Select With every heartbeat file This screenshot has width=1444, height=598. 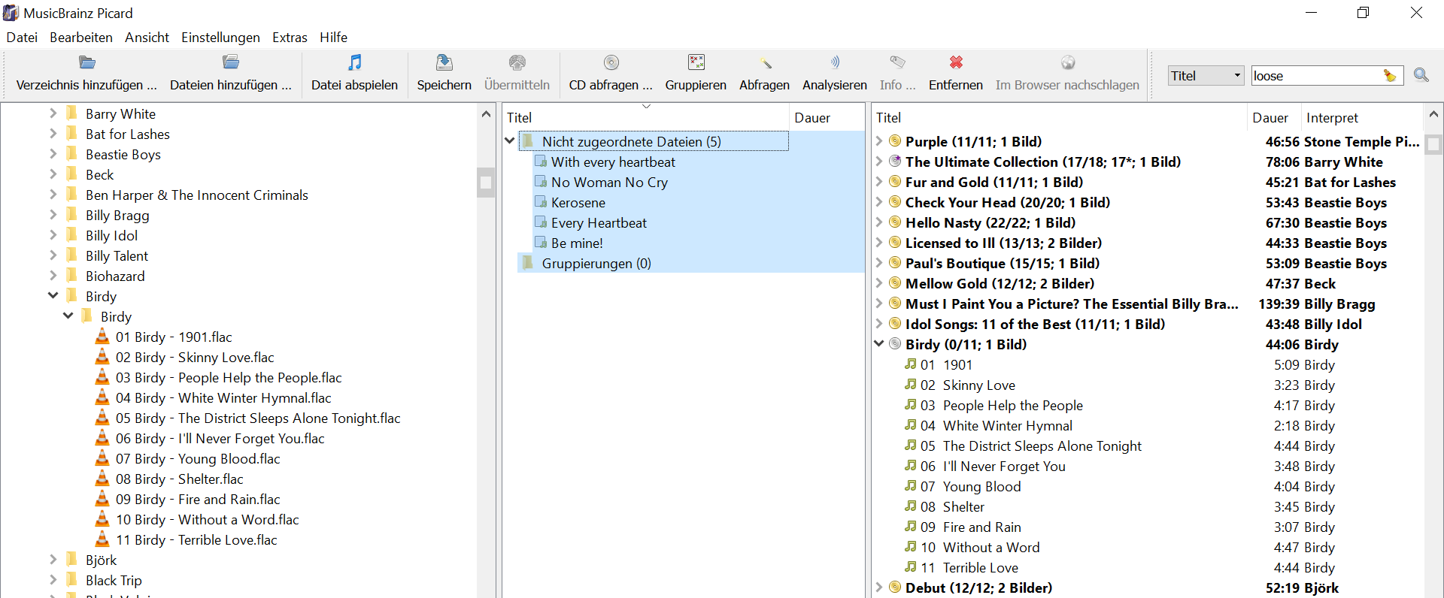point(613,162)
